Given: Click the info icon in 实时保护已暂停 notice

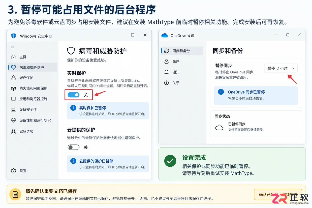Looking at the screenshot, I should [73, 108].
